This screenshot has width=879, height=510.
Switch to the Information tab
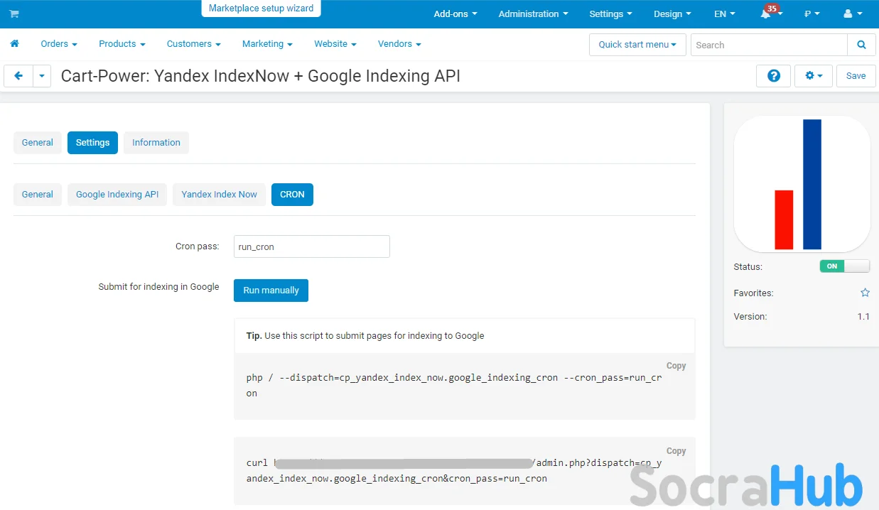coord(156,143)
